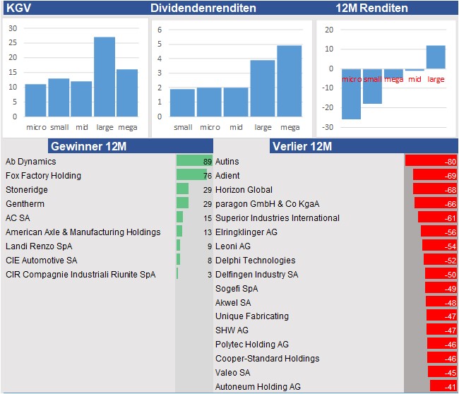Select the Valeo SA row
Screen dimensions: 459x394
336,372
